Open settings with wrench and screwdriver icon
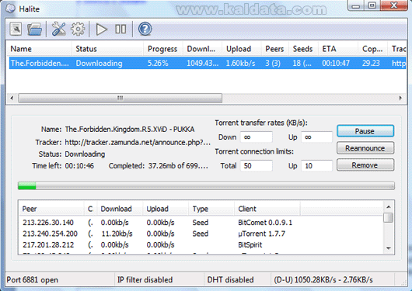This screenshot has width=412, height=291. pos(58,29)
